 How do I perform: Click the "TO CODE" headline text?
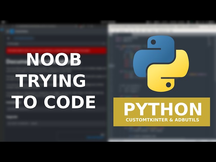[54, 102]
